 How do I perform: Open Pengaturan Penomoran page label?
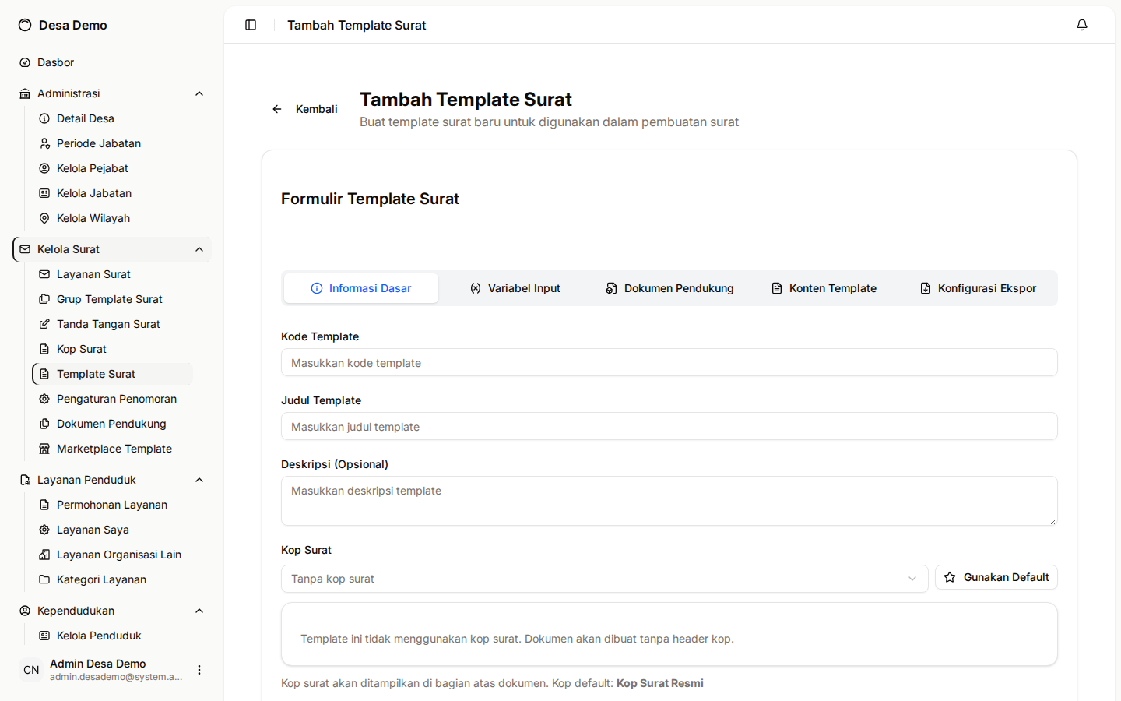(x=117, y=399)
